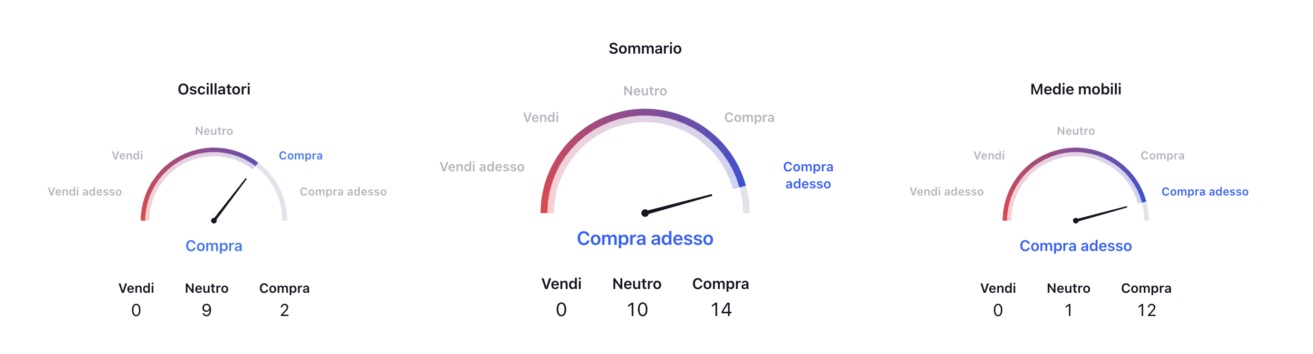Screen dimensions: 1313x354
Task: Click the Compra adesso result below the Medie mobili gauge
Action: (1075, 246)
